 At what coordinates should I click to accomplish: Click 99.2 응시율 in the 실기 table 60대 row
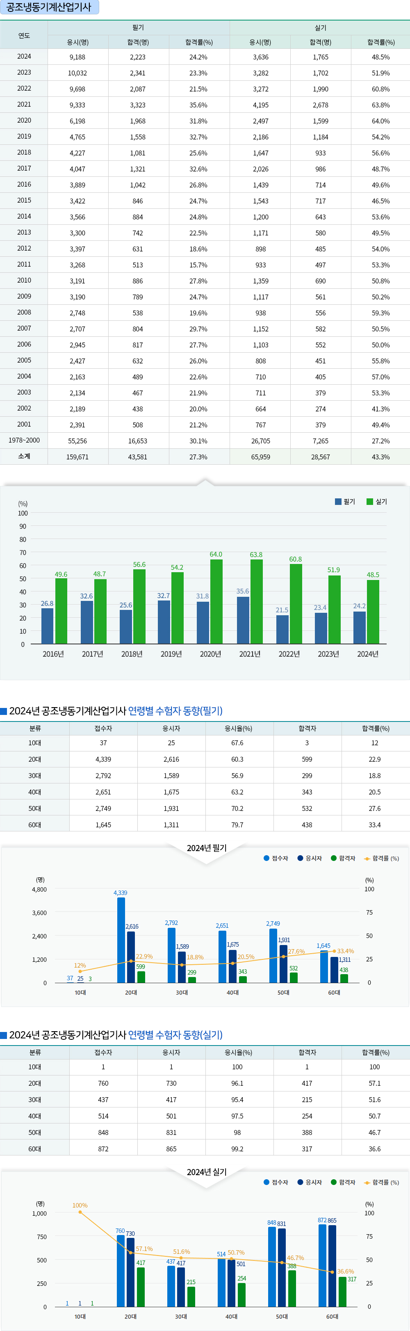pos(237,1148)
